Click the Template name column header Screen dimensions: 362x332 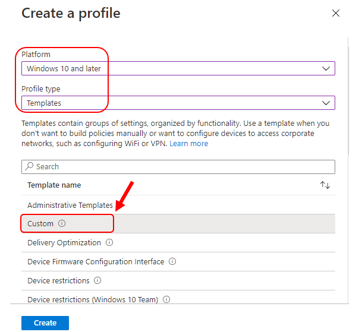pos(54,185)
